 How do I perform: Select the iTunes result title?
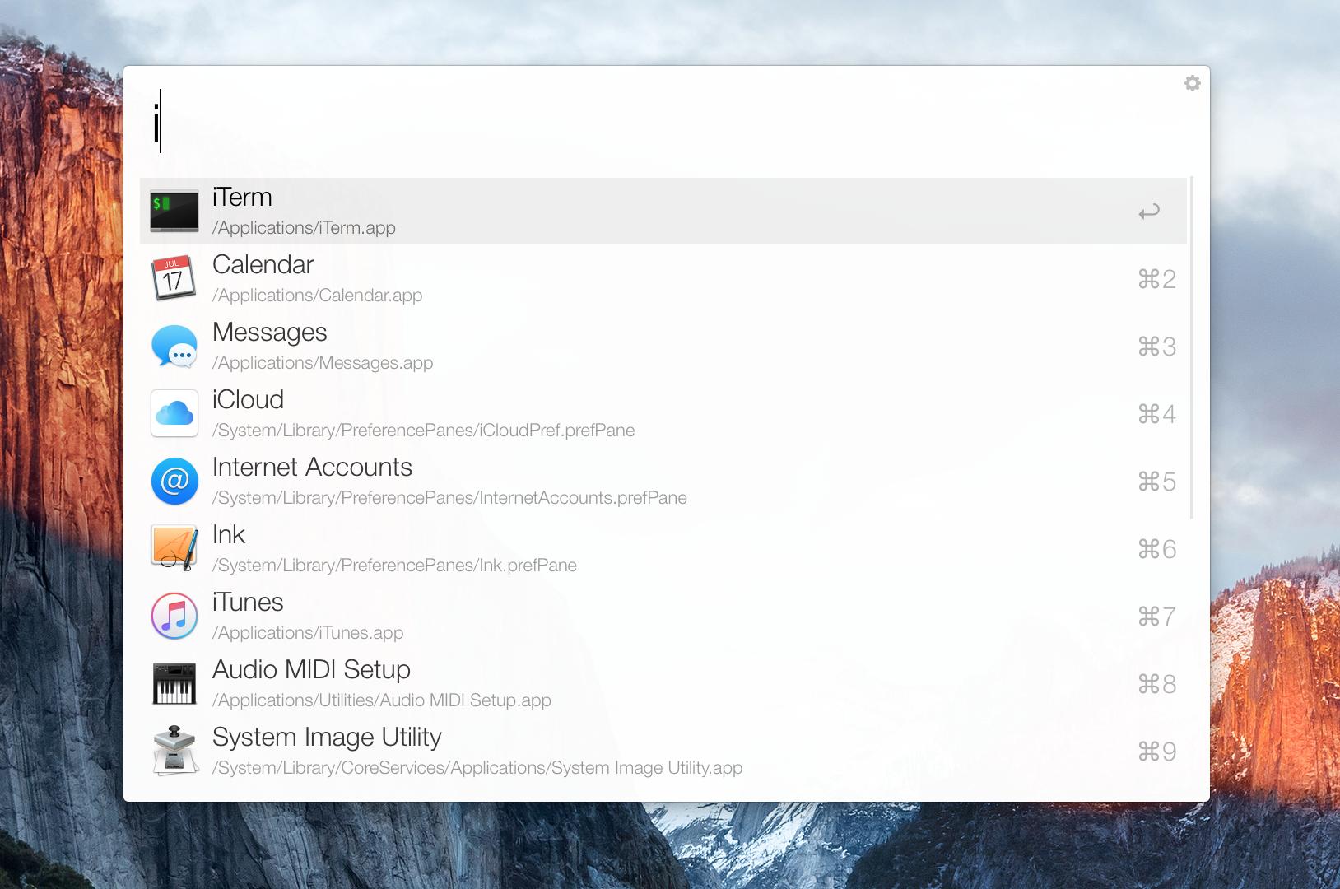248,602
